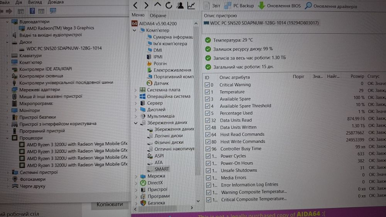The image size is (386, 217).
Task: Click Оновлення BIOS green arrow button
Action: pos(279,6)
